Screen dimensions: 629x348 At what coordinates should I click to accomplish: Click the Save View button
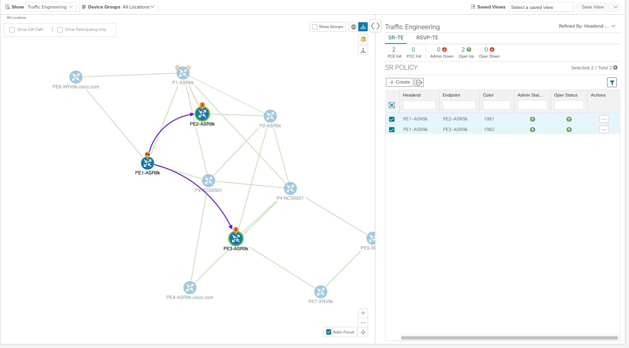(x=592, y=7)
